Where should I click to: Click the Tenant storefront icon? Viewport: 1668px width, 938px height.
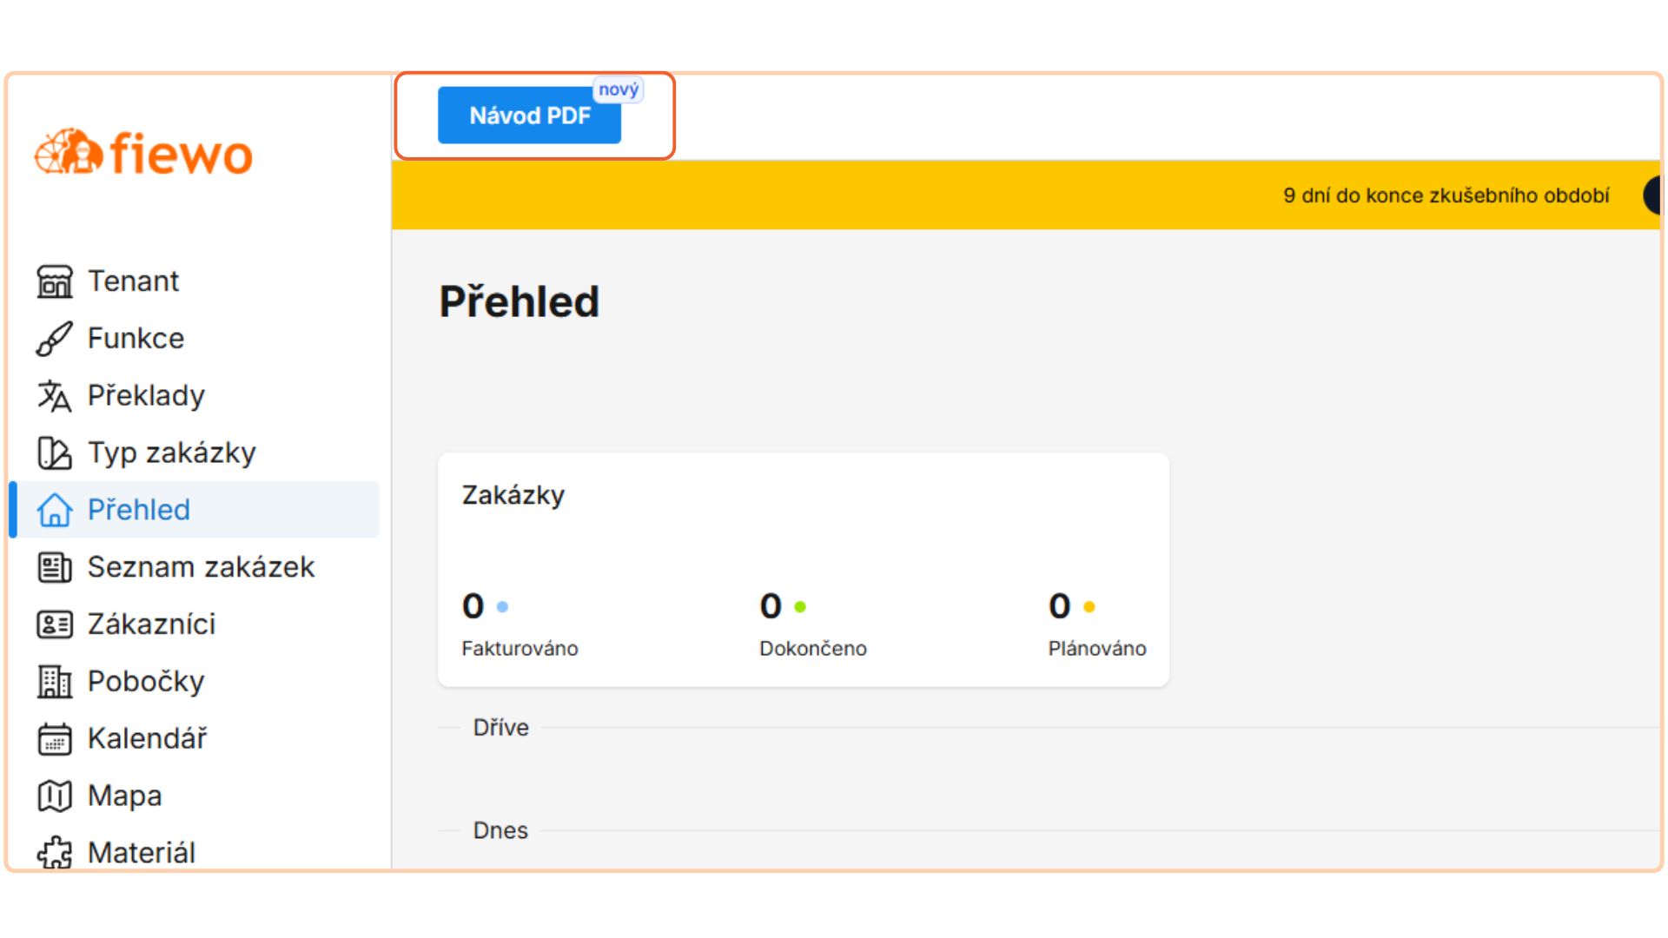55,281
